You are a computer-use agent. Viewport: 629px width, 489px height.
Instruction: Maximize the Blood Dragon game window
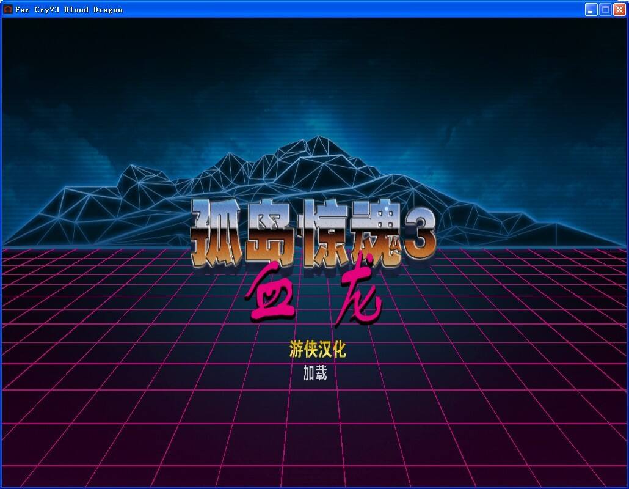pos(605,9)
